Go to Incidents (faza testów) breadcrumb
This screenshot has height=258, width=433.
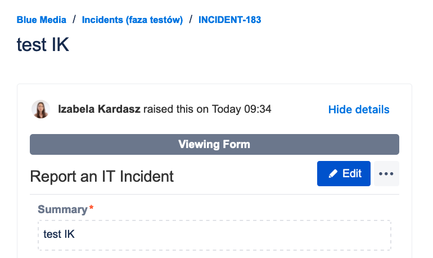tap(132, 20)
